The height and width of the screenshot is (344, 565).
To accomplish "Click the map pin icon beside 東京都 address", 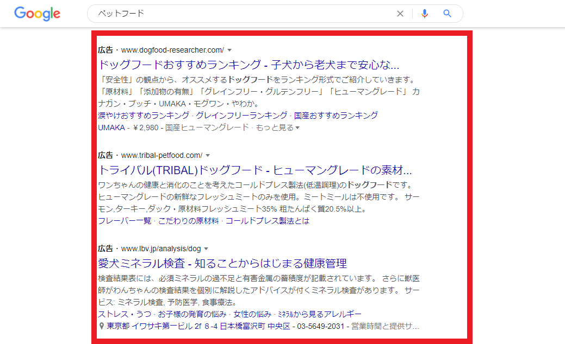I will coord(102,326).
